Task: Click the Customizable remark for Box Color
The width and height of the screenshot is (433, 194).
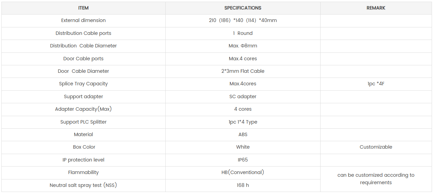Action: (x=376, y=147)
